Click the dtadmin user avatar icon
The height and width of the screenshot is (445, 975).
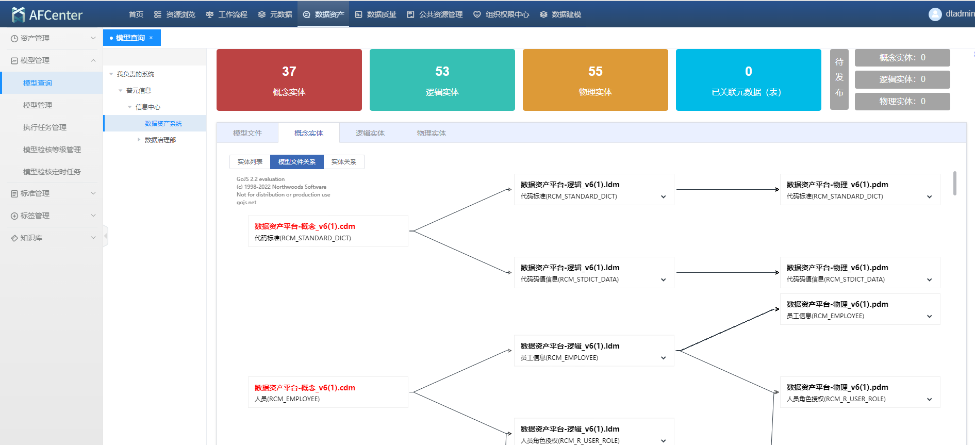click(935, 14)
